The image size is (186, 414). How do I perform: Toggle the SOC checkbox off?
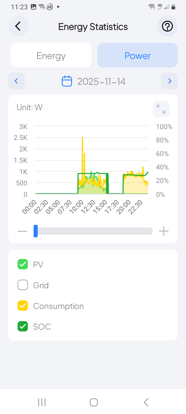(23, 327)
